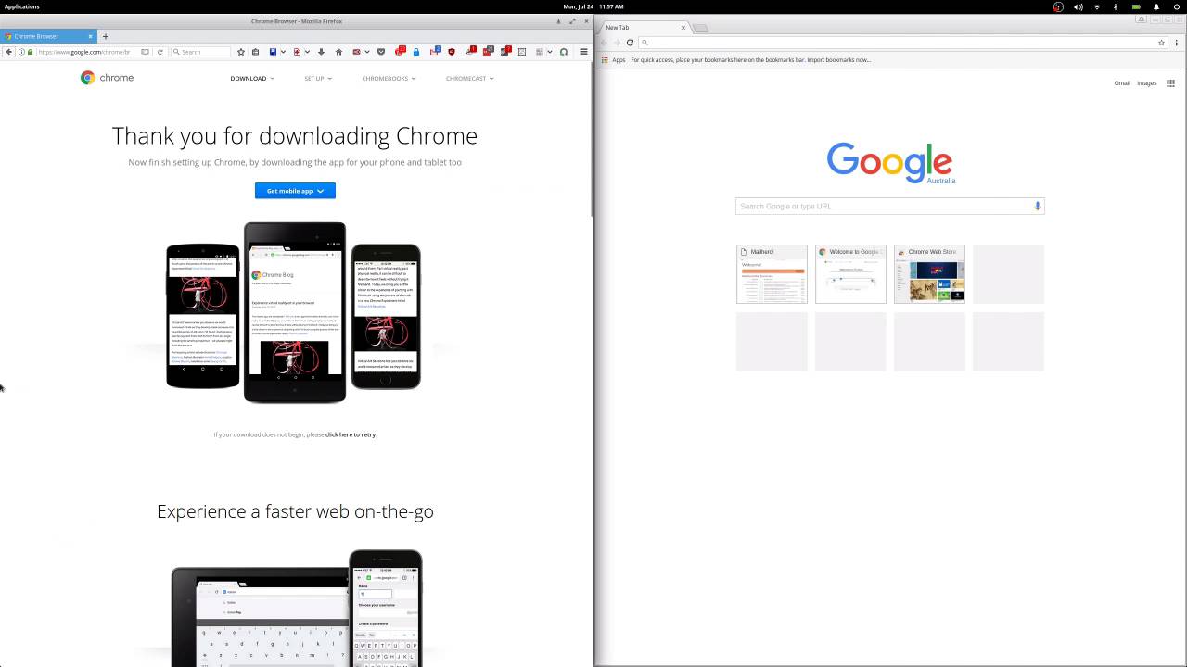The image size is (1187, 667).
Task: Open Welcome to Google Chrome thumbnail
Action: [x=850, y=274]
